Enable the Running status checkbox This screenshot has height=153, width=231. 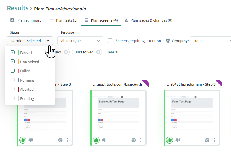13,80
